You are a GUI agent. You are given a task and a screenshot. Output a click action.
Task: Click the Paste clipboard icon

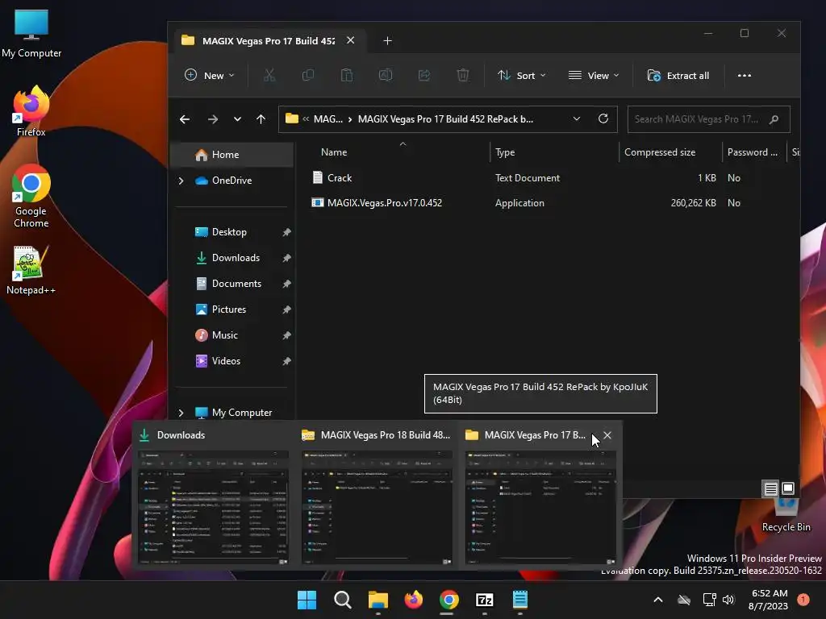[347, 75]
